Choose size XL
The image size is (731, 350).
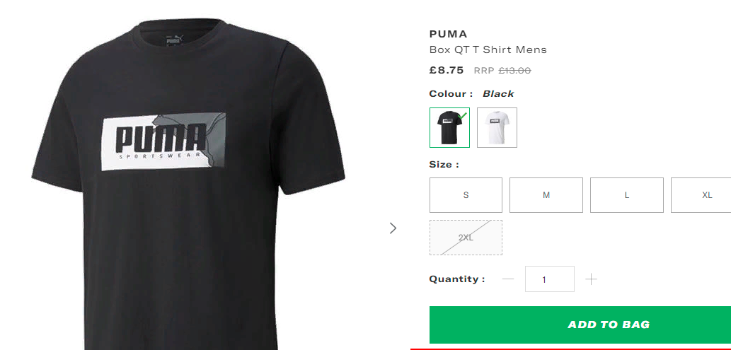tap(701, 195)
